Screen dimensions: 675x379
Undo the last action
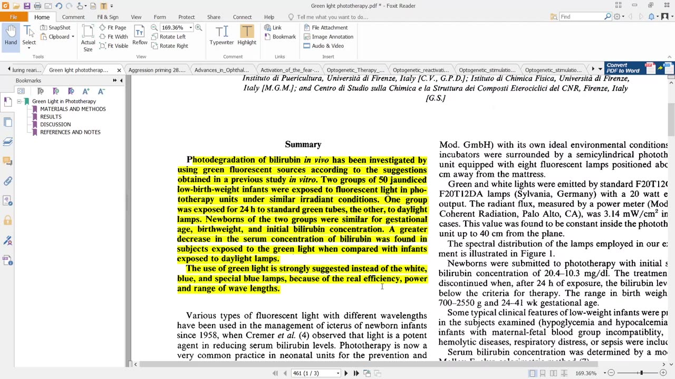(58, 6)
